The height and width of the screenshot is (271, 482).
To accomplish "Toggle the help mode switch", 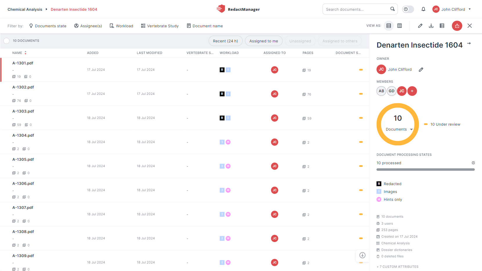I will coord(408,9).
